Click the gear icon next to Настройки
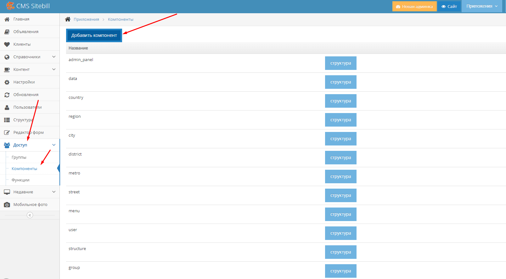Screen dimensions: 506x279 (7, 82)
